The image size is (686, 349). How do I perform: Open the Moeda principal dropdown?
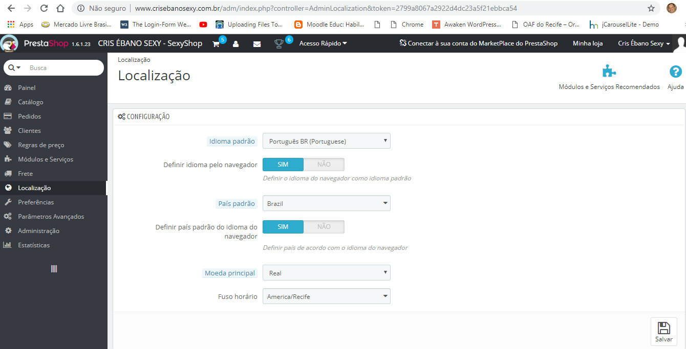pos(327,273)
